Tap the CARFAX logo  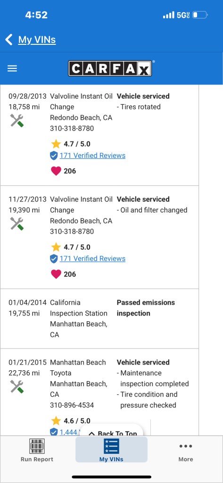tap(110, 68)
